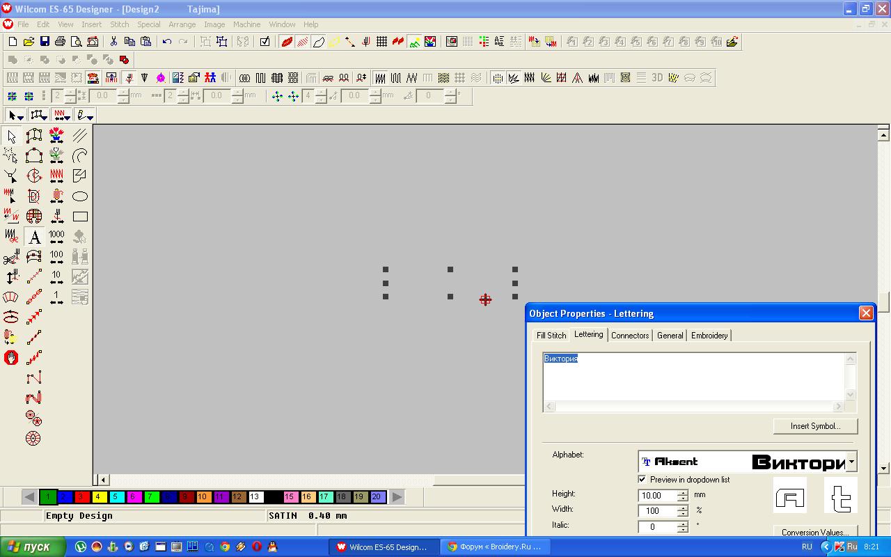Image resolution: width=891 pixels, height=557 pixels.
Task: Click the Open folder icon
Action: [29, 42]
